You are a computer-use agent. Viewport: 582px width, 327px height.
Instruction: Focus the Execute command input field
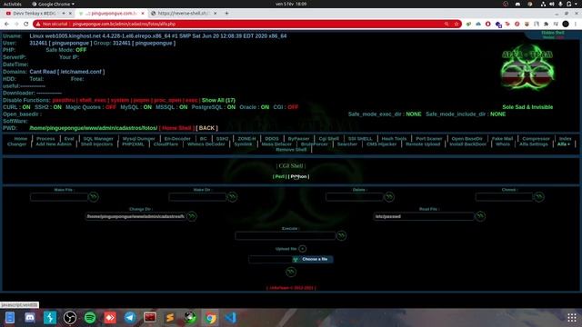[x=285, y=236]
